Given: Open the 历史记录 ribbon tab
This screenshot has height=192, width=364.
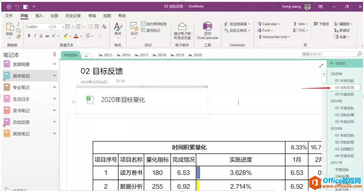Looking at the screenshot, I should click(73, 16).
